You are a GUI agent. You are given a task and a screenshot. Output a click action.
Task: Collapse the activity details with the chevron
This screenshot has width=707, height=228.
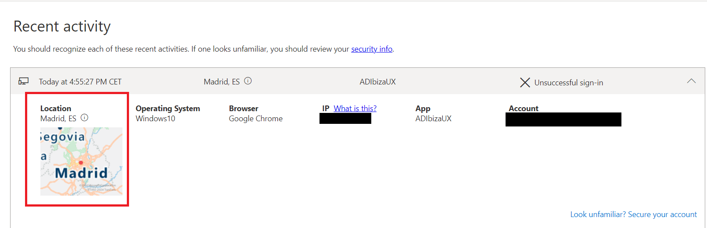pos(691,81)
